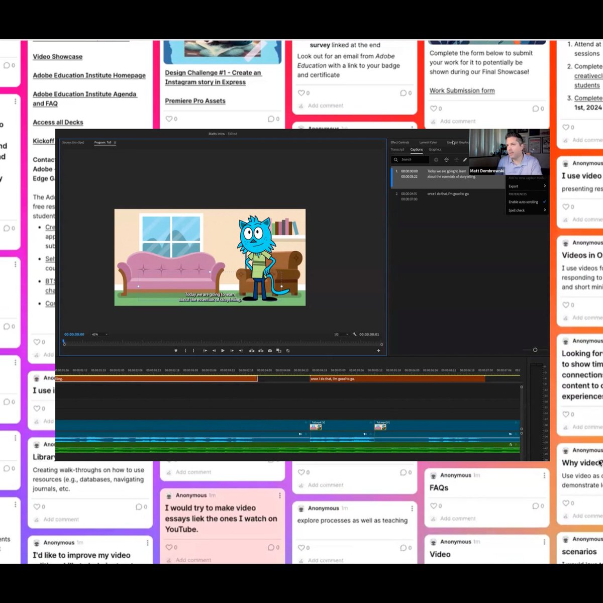Open 'explore processes' post three-dot menu
The height and width of the screenshot is (603, 603).
click(412, 509)
